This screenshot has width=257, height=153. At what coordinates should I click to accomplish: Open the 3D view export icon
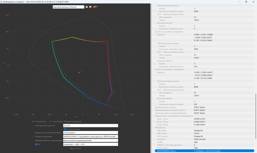pyautogui.click(x=95, y=7)
